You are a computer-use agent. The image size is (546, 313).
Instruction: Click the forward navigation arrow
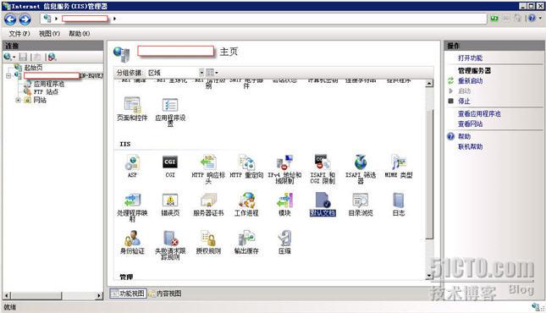(x=25, y=19)
